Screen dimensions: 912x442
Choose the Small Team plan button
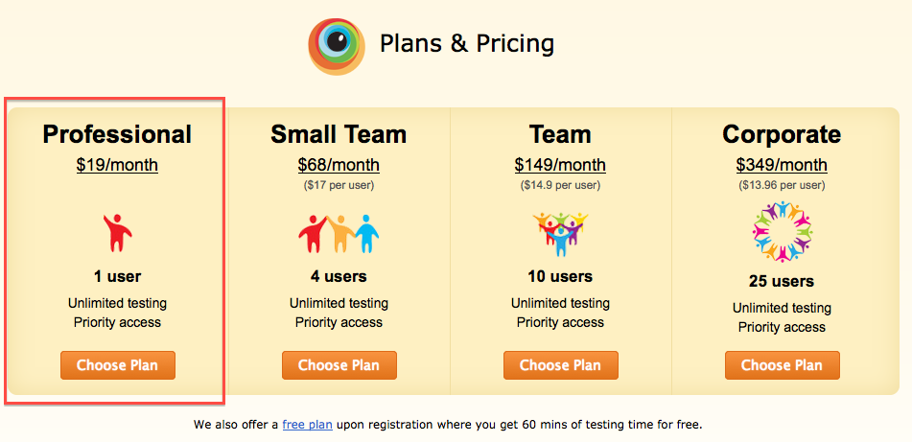(339, 365)
